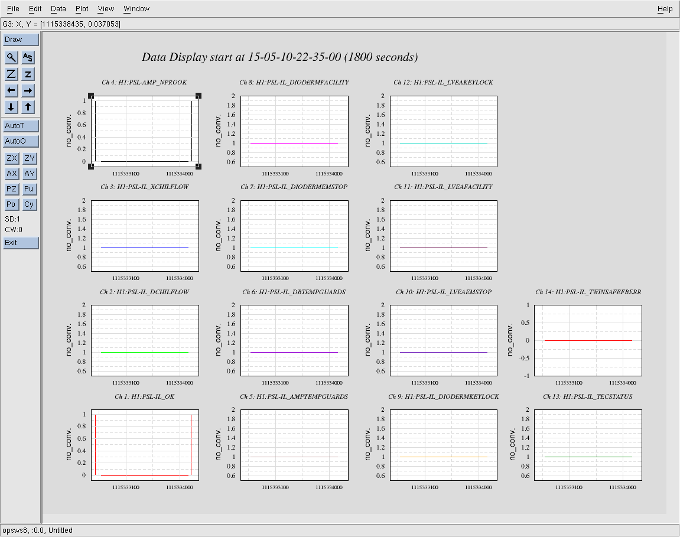Click the AutoO button

(x=21, y=141)
